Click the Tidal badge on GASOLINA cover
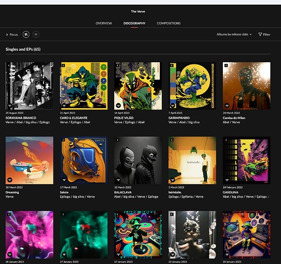 [227, 180]
